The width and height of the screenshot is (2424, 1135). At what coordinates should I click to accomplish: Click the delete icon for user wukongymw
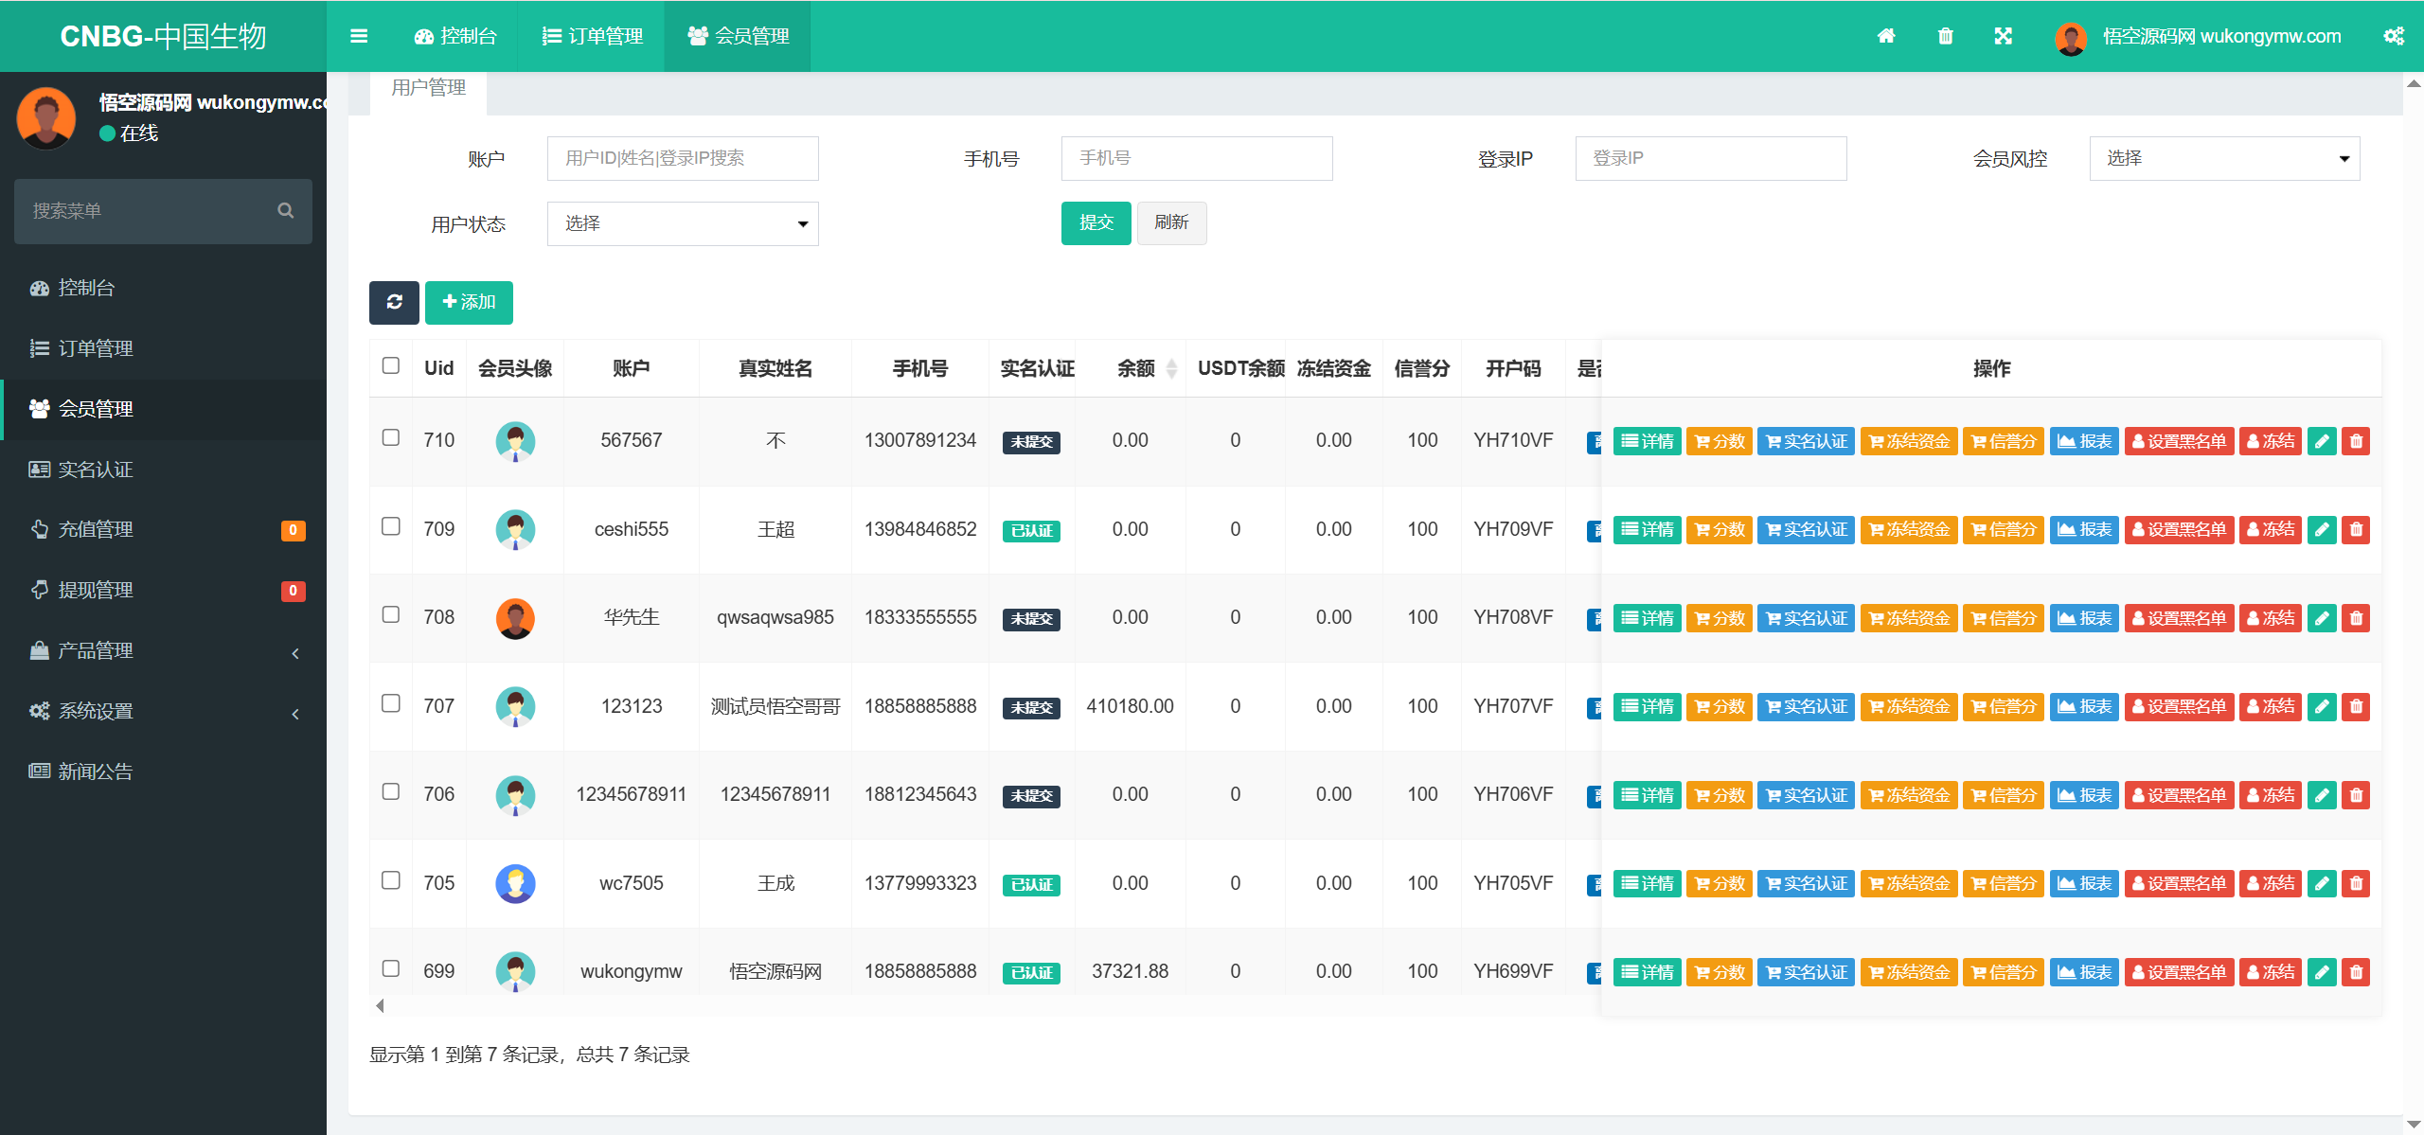click(2356, 971)
